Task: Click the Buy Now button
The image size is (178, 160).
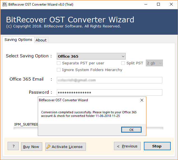Action: click(32, 147)
